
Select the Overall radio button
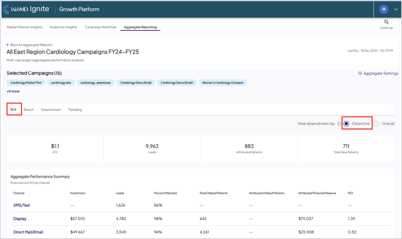[376, 123]
